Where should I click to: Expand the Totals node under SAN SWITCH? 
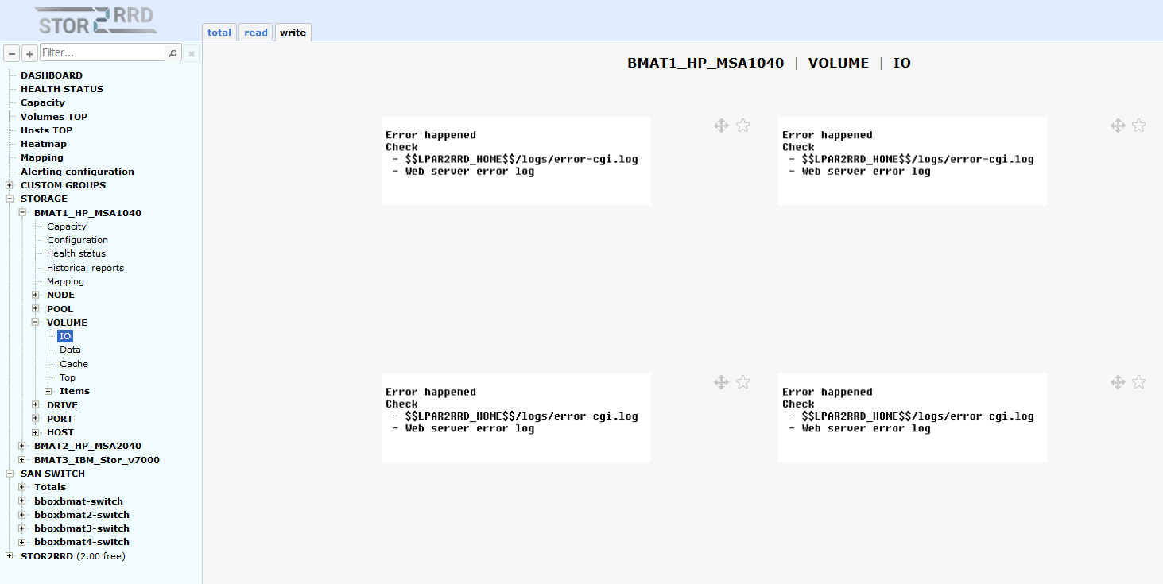tap(22, 487)
